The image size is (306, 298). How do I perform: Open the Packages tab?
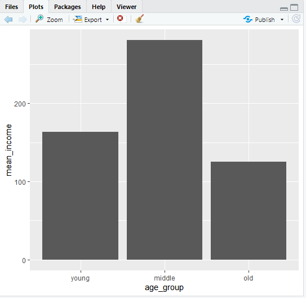tap(67, 7)
